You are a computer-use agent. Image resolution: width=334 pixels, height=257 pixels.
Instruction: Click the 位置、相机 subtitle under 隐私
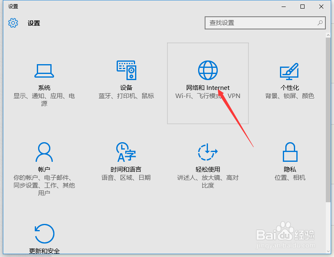(x=290, y=177)
